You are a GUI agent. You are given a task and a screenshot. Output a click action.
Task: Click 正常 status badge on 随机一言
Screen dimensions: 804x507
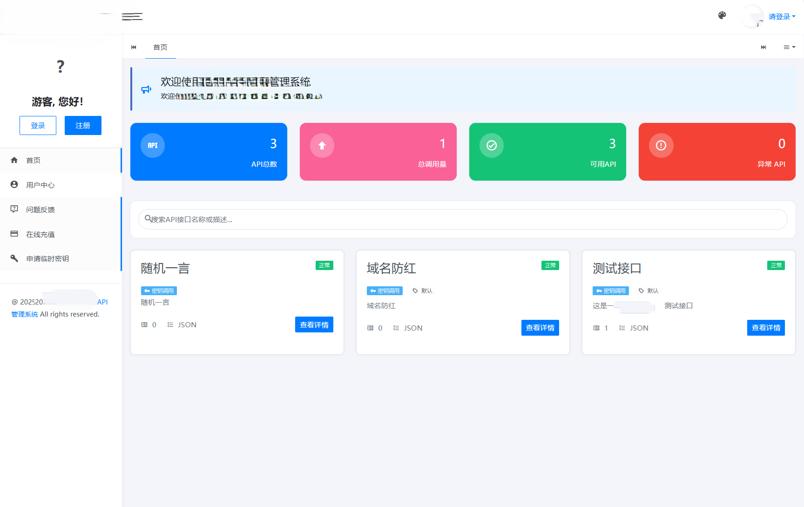pos(324,265)
